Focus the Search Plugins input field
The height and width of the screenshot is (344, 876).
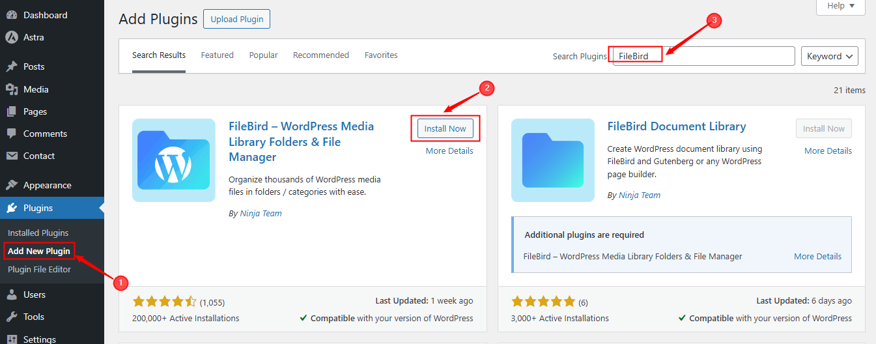pos(703,56)
